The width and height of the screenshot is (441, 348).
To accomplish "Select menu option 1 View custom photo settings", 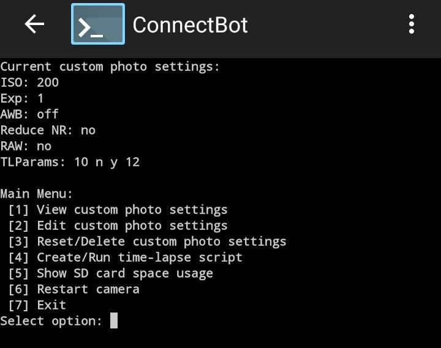I will pyautogui.click(x=118, y=210).
